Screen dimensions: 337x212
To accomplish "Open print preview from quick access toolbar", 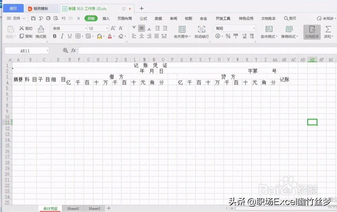I will pyautogui.click(x=56, y=19).
